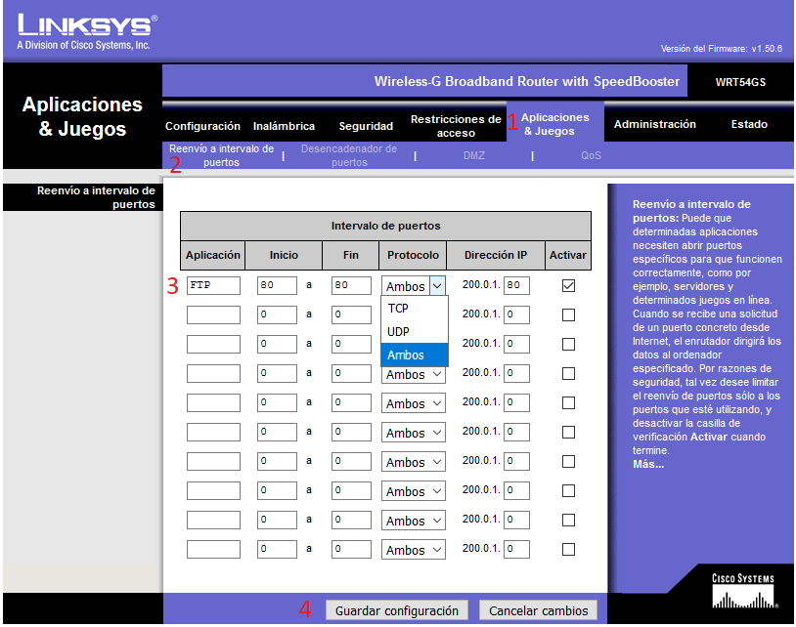Expand the Protocolo dropdown in the ninth row

coord(414,521)
